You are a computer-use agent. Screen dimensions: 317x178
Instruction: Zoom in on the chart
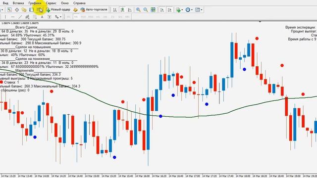(138, 10)
